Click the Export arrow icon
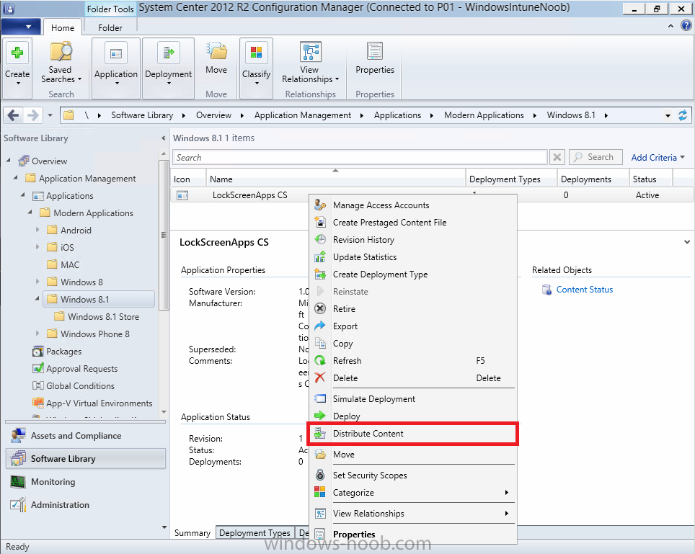 (x=320, y=326)
